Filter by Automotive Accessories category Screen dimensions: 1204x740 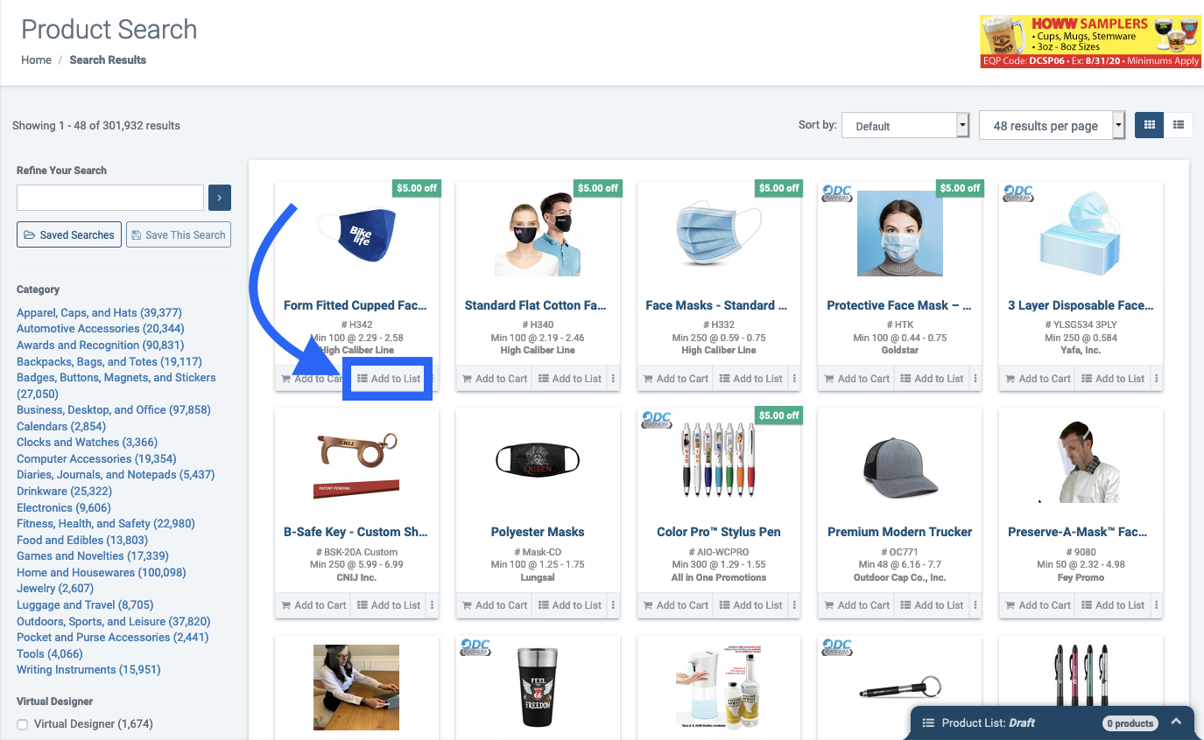tap(101, 329)
